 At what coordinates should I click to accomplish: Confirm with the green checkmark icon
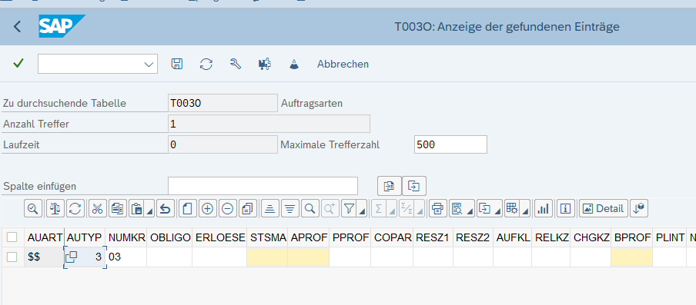[x=18, y=64]
